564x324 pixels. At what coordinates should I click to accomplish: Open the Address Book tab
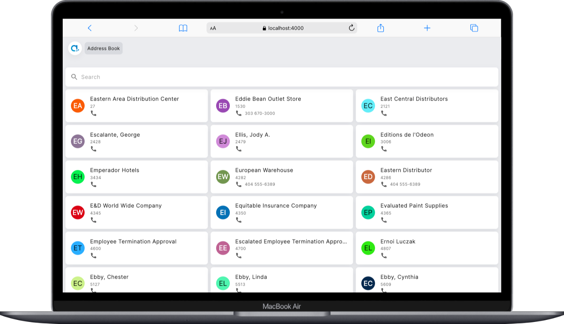tap(104, 48)
